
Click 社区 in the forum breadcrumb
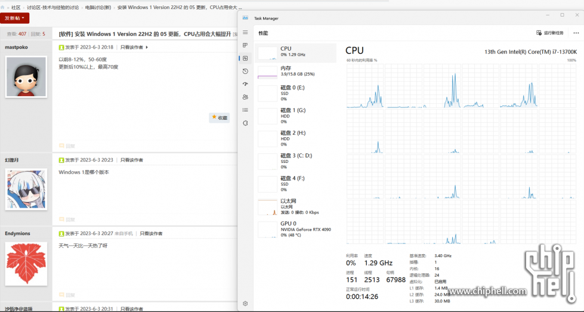point(16,7)
